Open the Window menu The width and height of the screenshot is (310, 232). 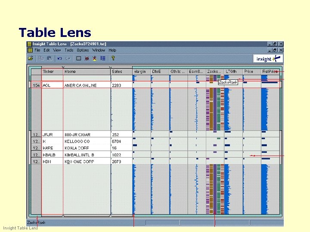pos(99,50)
